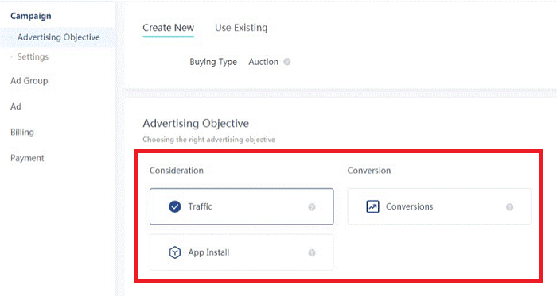Select the App Install objective card
This screenshot has height=296, width=557.
242,252
